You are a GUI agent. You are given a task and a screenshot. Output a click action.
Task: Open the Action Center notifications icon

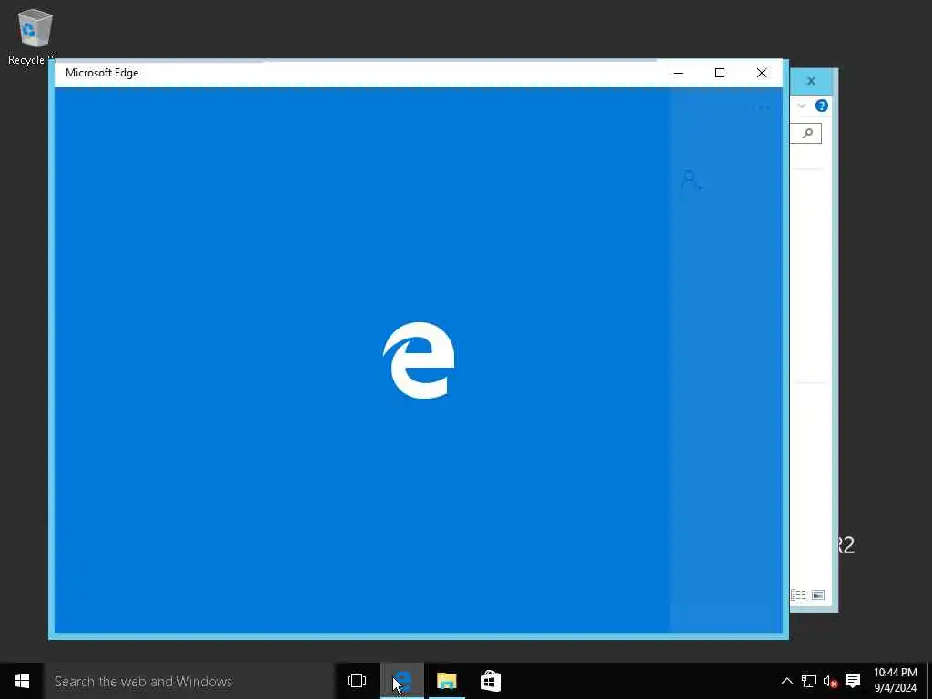853,681
